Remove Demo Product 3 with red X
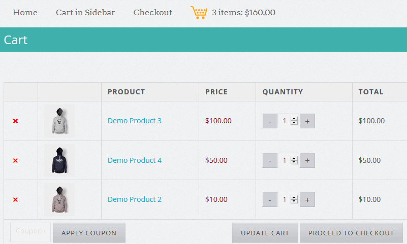The height and width of the screenshot is (244, 407). (15, 121)
